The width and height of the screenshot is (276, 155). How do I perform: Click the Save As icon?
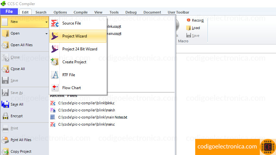5,93
